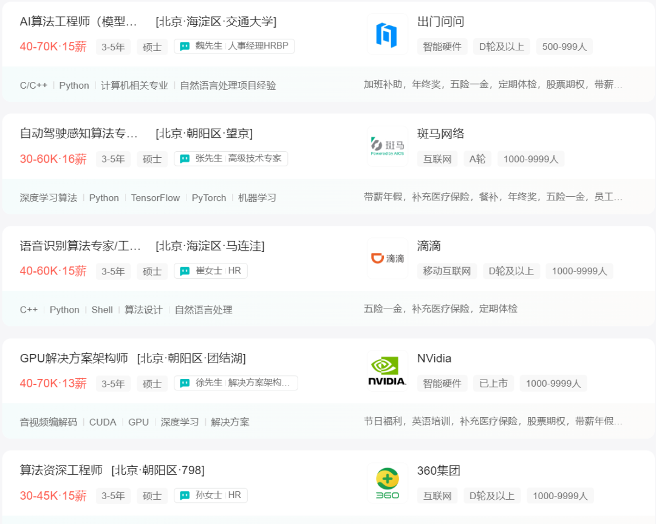Click location [北京·海淀区·交通大学]

pos(216,21)
